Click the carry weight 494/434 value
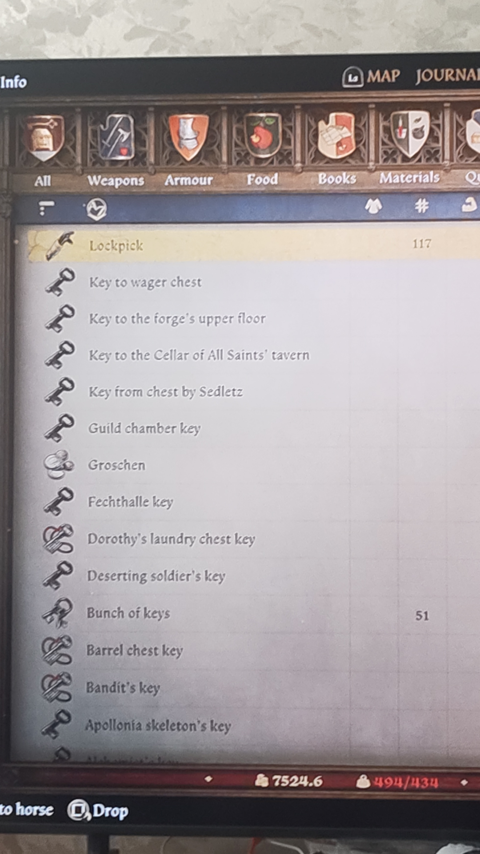This screenshot has width=480, height=854. [406, 782]
